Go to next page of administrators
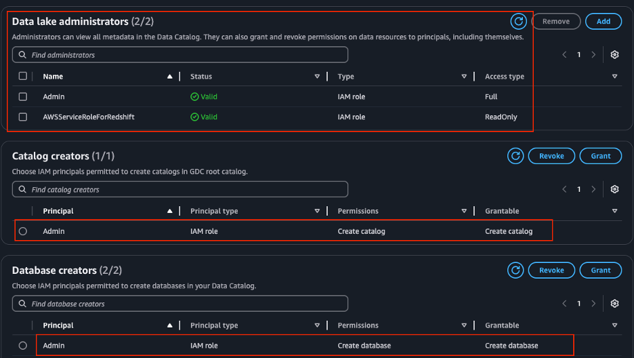This screenshot has height=358, width=634. point(593,55)
